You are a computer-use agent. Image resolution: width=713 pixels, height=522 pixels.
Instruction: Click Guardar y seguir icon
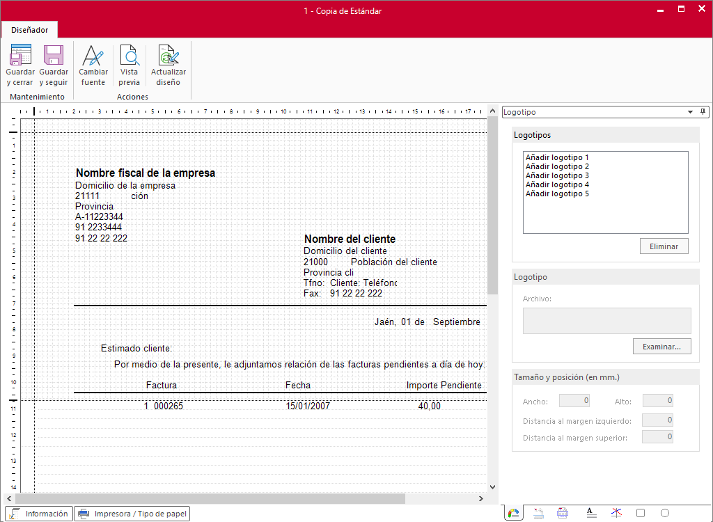(54, 55)
